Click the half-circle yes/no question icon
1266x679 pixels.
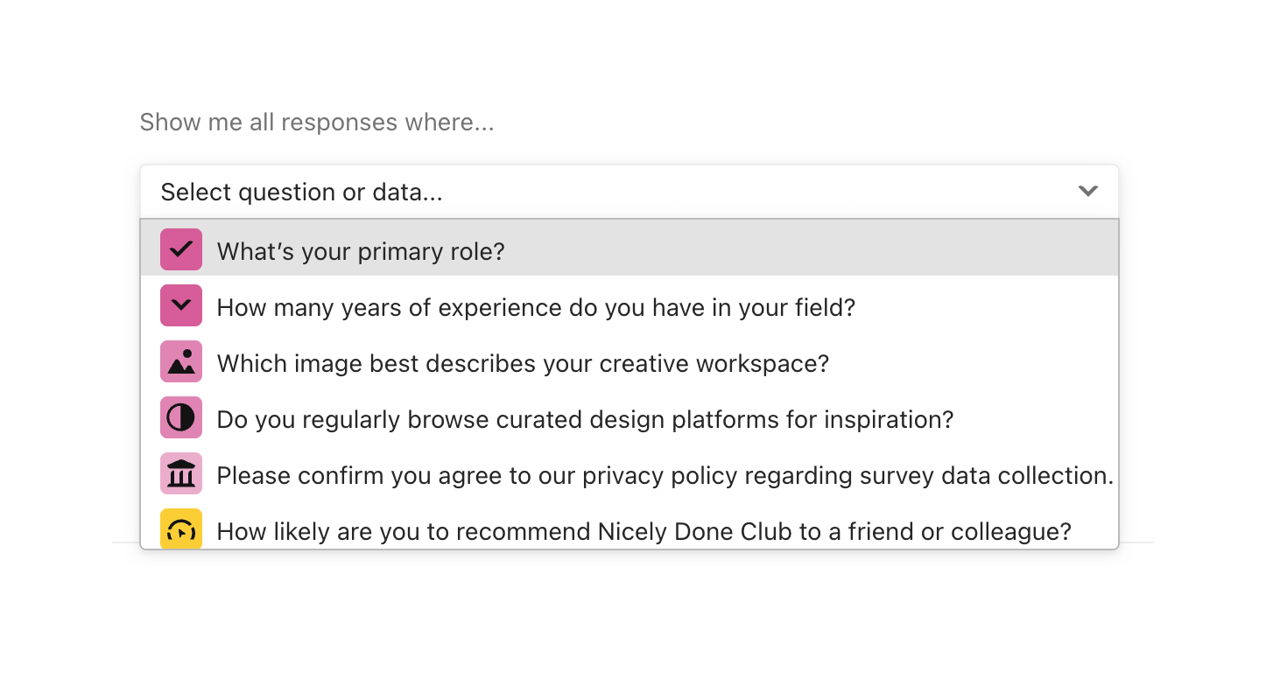pyautogui.click(x=181, y=417)
